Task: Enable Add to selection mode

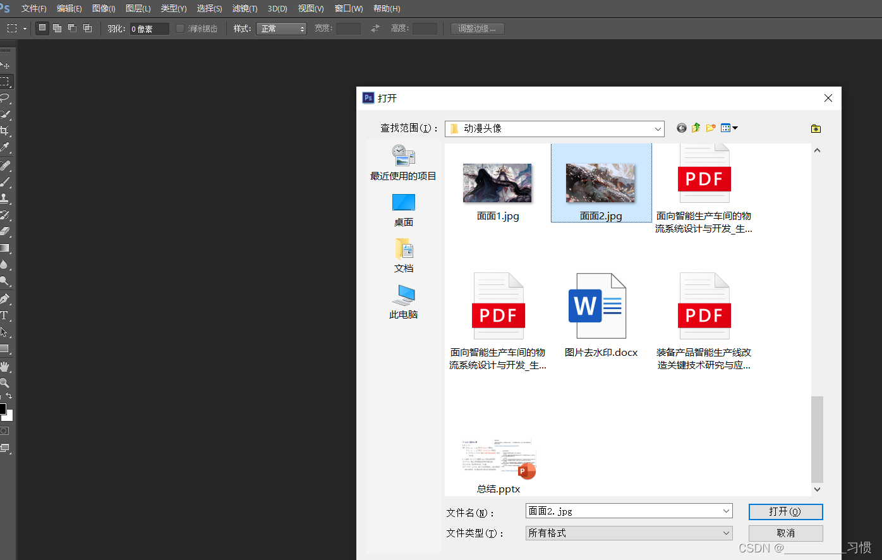Action: (x=57, y=28)
